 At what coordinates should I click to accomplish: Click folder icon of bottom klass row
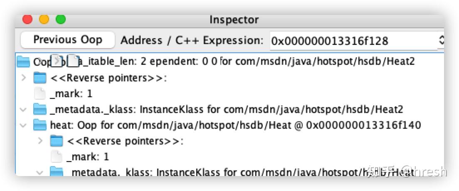tap(57, 171)
